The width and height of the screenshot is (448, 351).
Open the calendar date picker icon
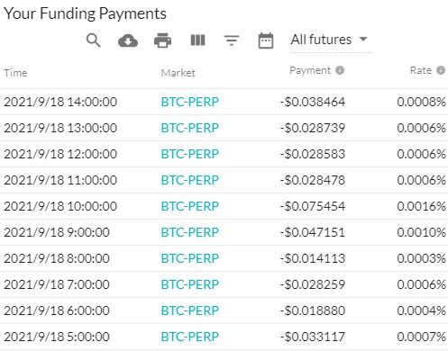pyautogui.click(x=266, y=40)
